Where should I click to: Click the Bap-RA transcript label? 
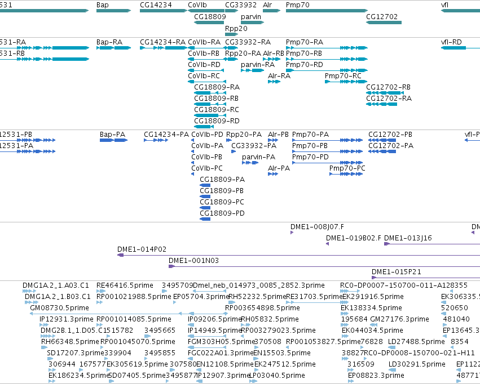(x=109, y=42)
